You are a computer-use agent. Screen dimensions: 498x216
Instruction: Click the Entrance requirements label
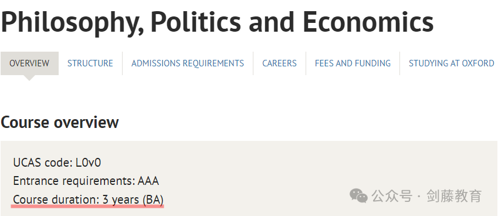pos(74,181)
